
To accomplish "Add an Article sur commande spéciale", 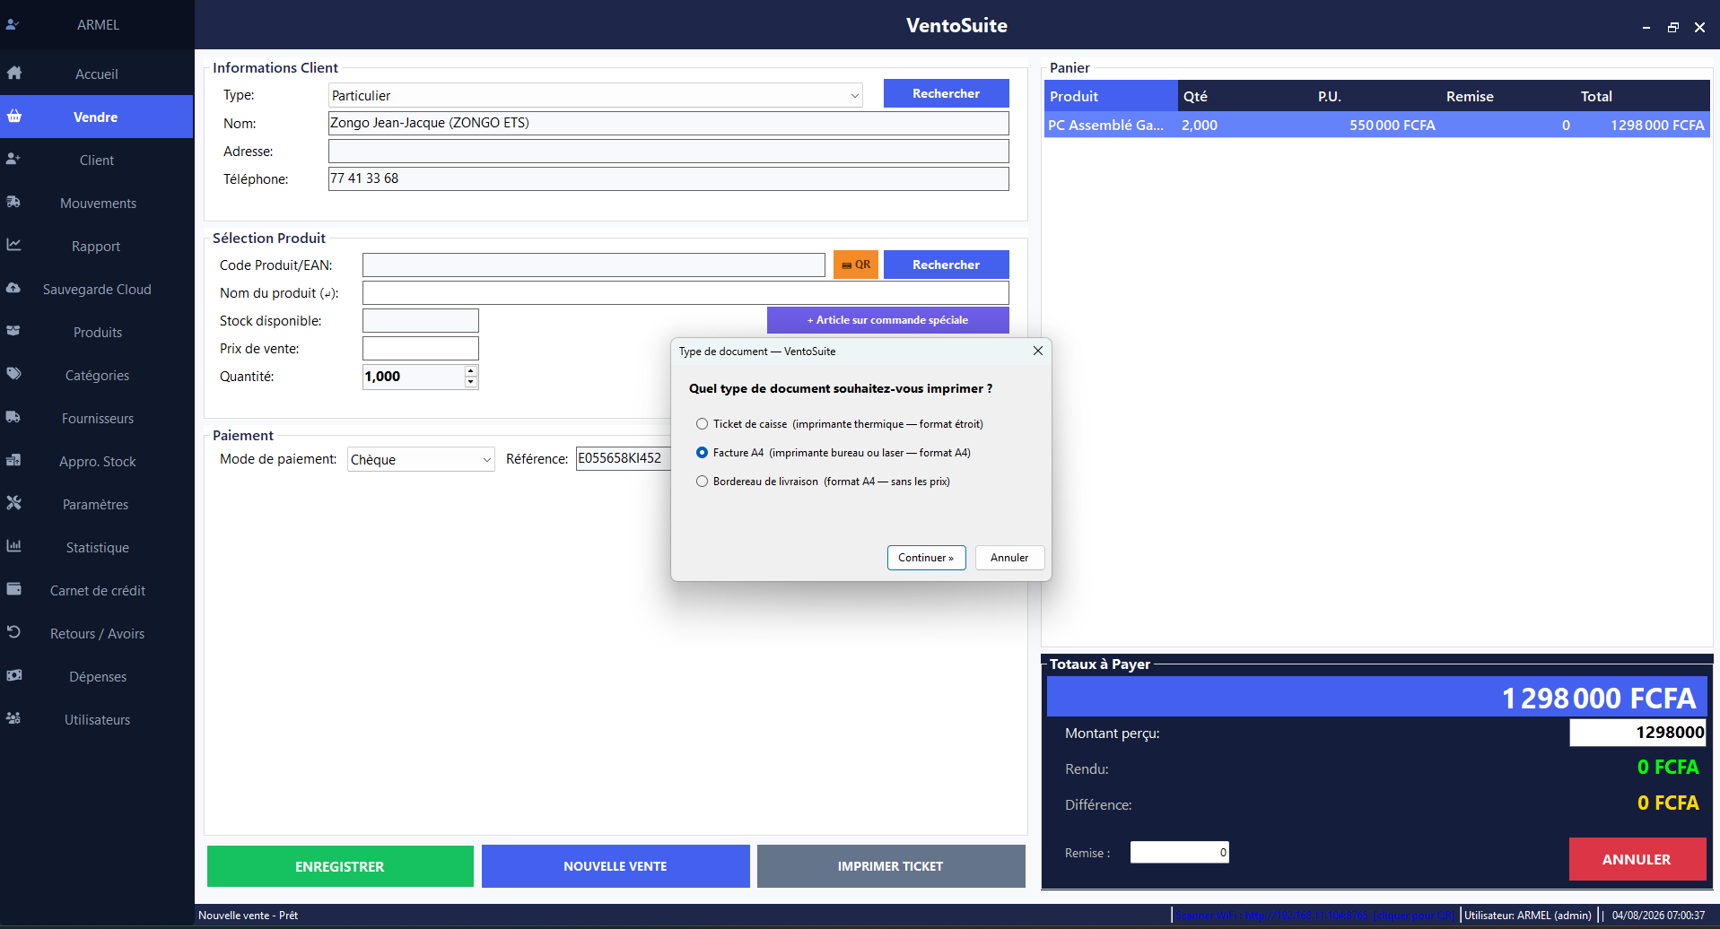I will click(888, 320).
